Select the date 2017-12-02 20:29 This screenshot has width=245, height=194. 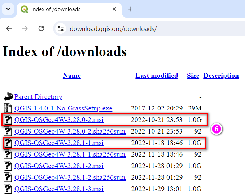[x=157, y=108]
